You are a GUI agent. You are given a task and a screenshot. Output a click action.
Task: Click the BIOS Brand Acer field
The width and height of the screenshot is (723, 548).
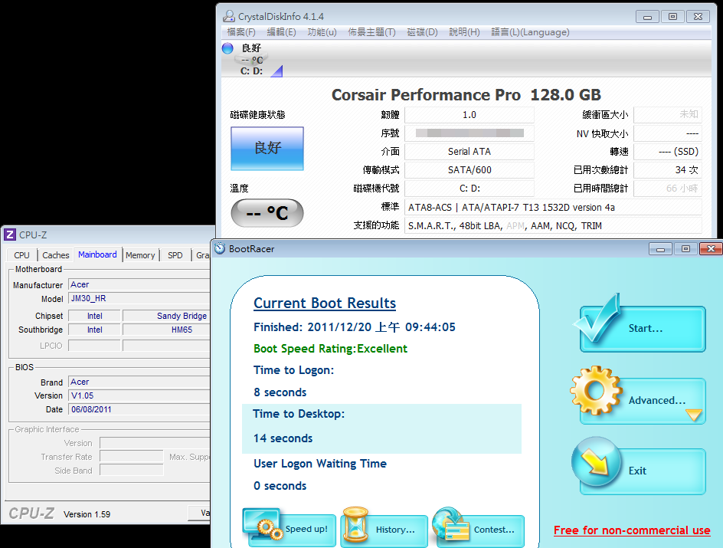coord(139,382)
